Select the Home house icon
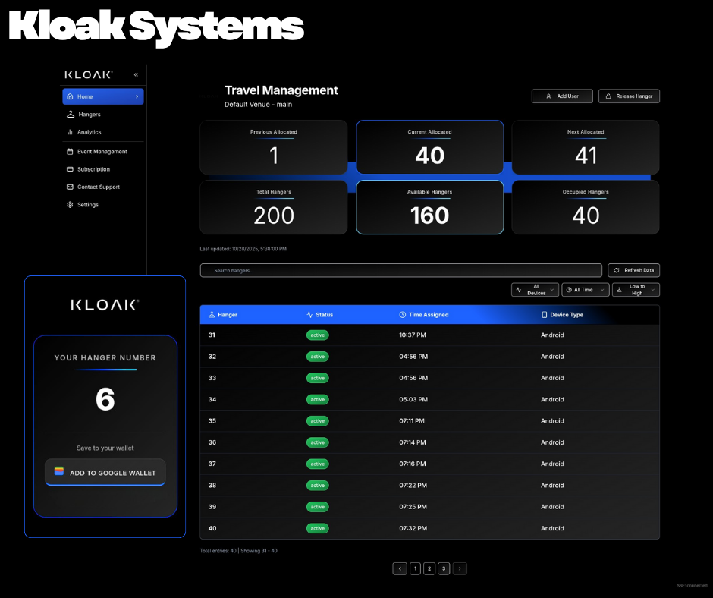 click(70, 96)
